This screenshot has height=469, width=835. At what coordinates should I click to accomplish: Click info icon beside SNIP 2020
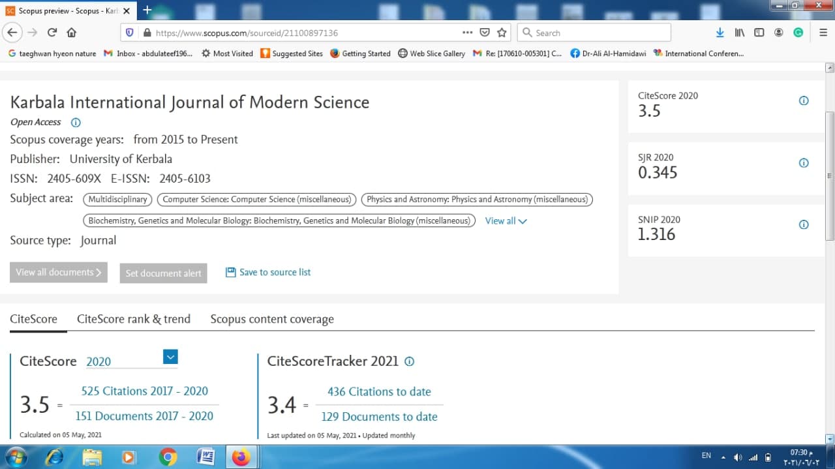804,224
